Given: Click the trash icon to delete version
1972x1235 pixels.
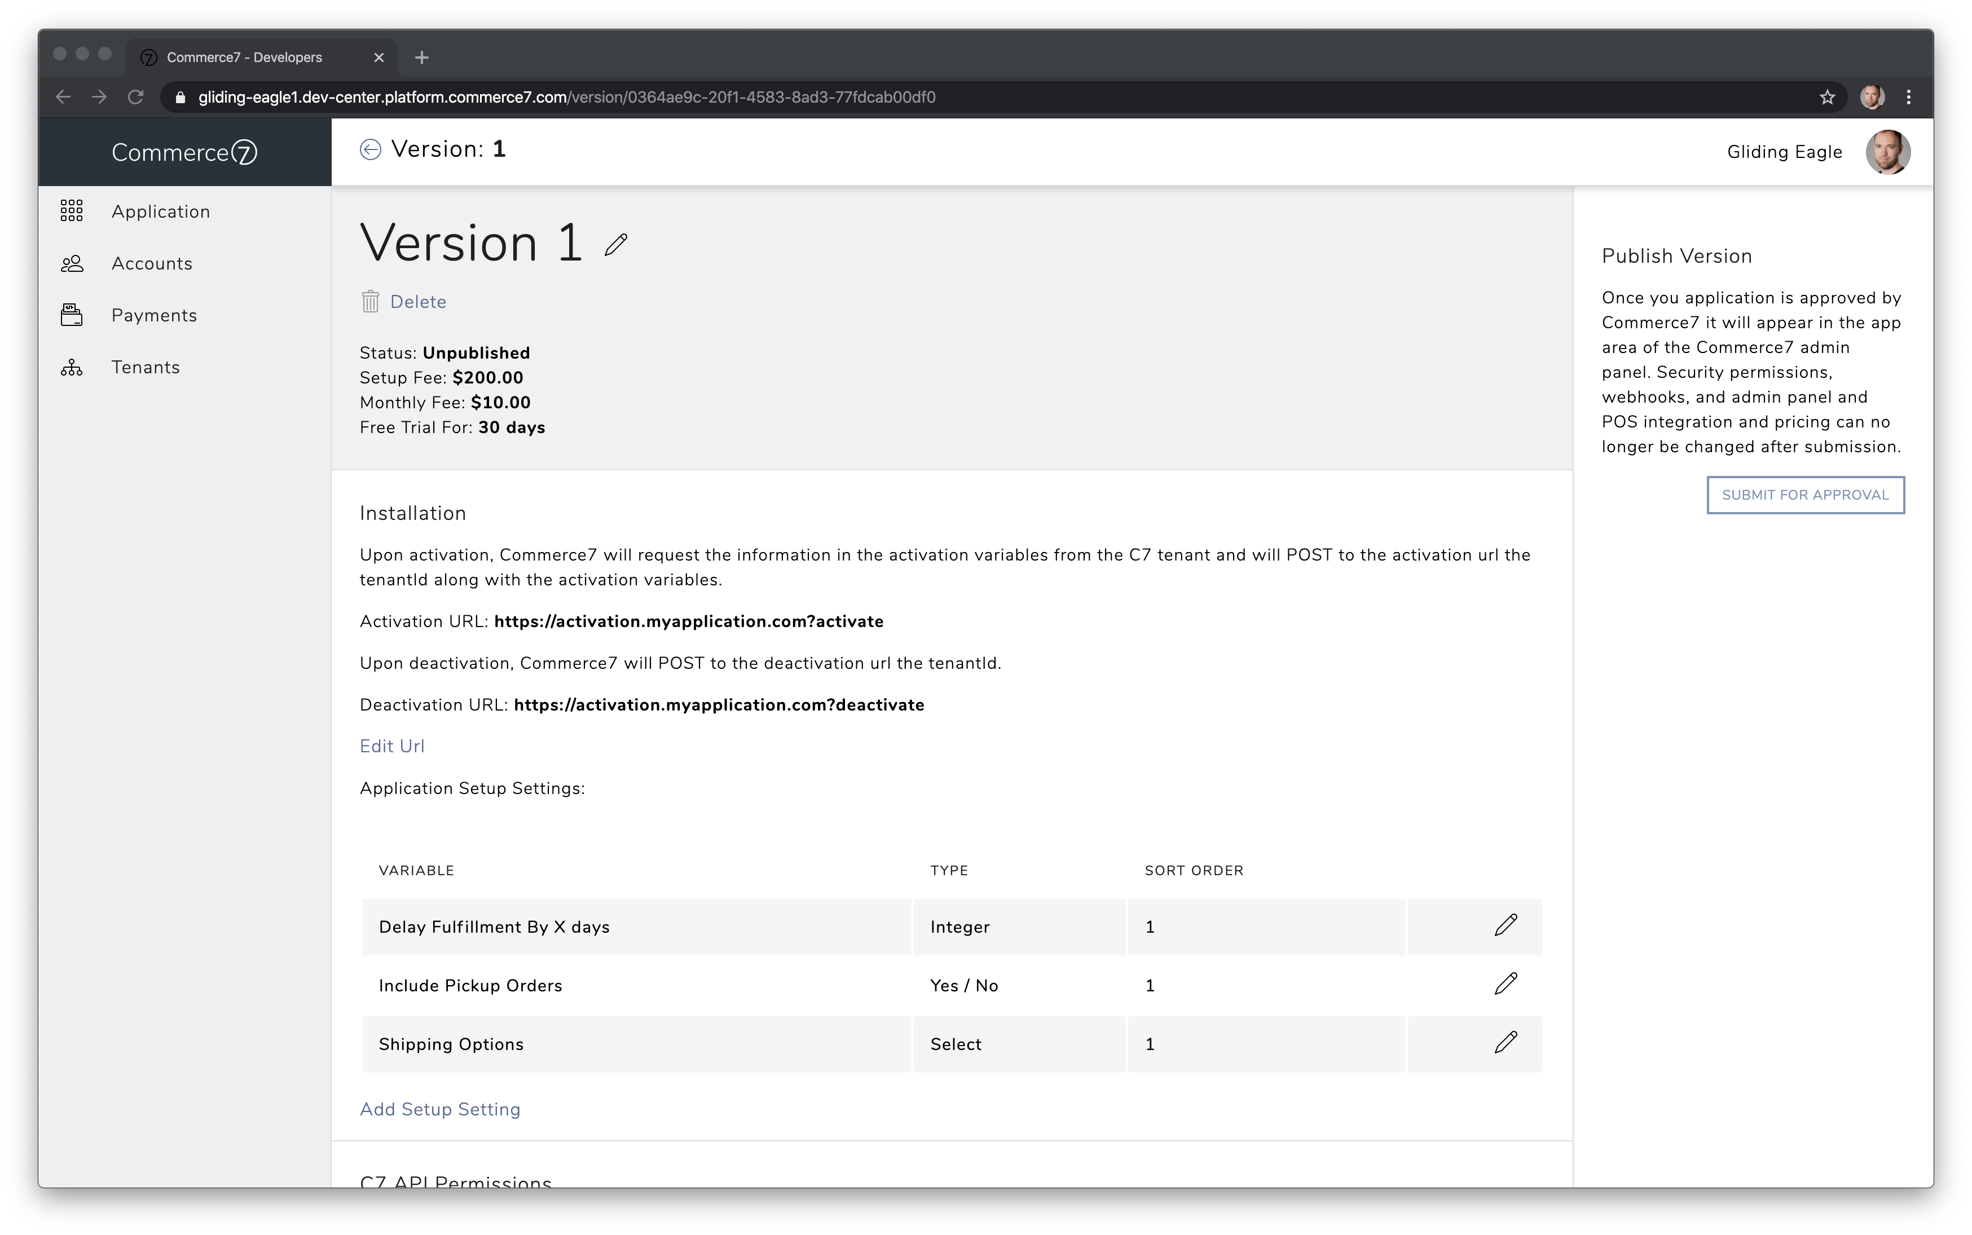Looking at the screenshot, I should click(x=370, y=302).
